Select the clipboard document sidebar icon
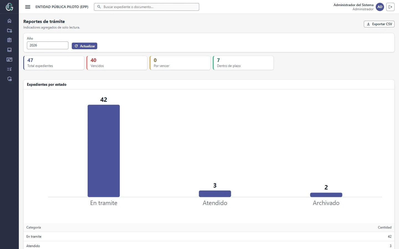 [9, 40]
